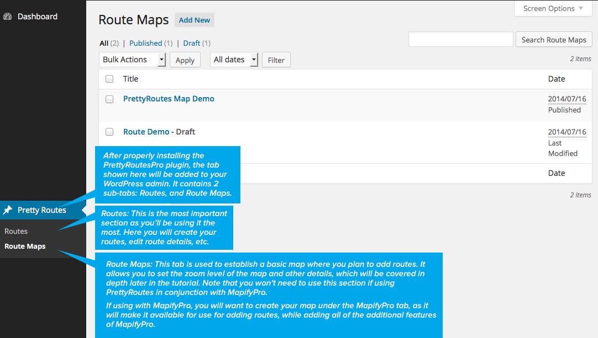Select Route Maps in the sidebar
The height and width of the screenshot is (338, 598).
coord(25,246)
